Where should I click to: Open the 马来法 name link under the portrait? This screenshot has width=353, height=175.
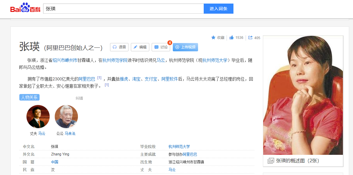click(70, 133)
